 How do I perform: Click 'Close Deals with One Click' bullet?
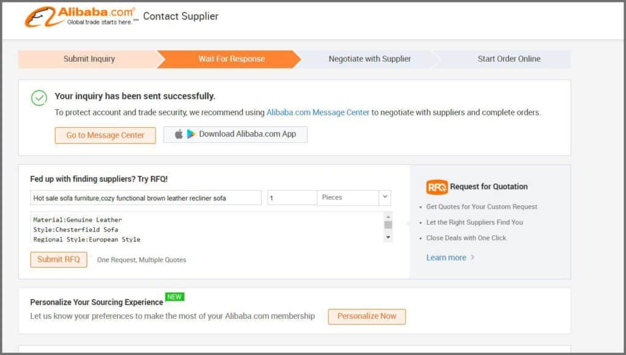pos(466,238)
